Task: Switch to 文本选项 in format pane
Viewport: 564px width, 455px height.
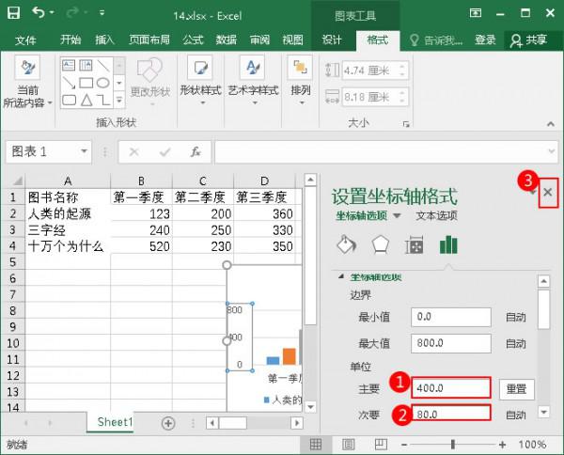Action: (436, 215)
